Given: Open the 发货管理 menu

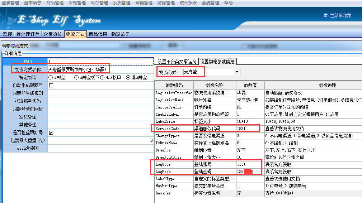Looking at the screenshot, I should [x=122, y=3].
